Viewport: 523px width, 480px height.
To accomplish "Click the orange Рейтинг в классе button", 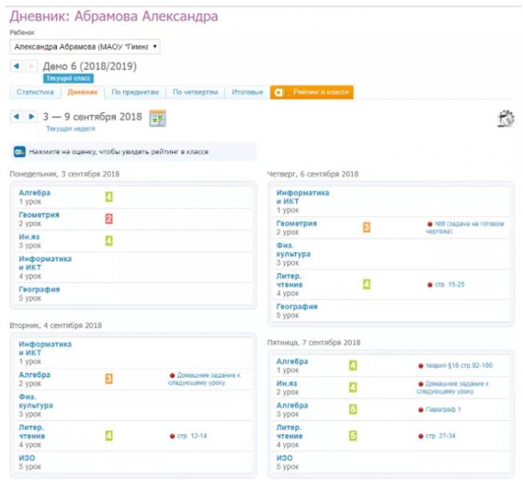I will (x=312, y=93).
